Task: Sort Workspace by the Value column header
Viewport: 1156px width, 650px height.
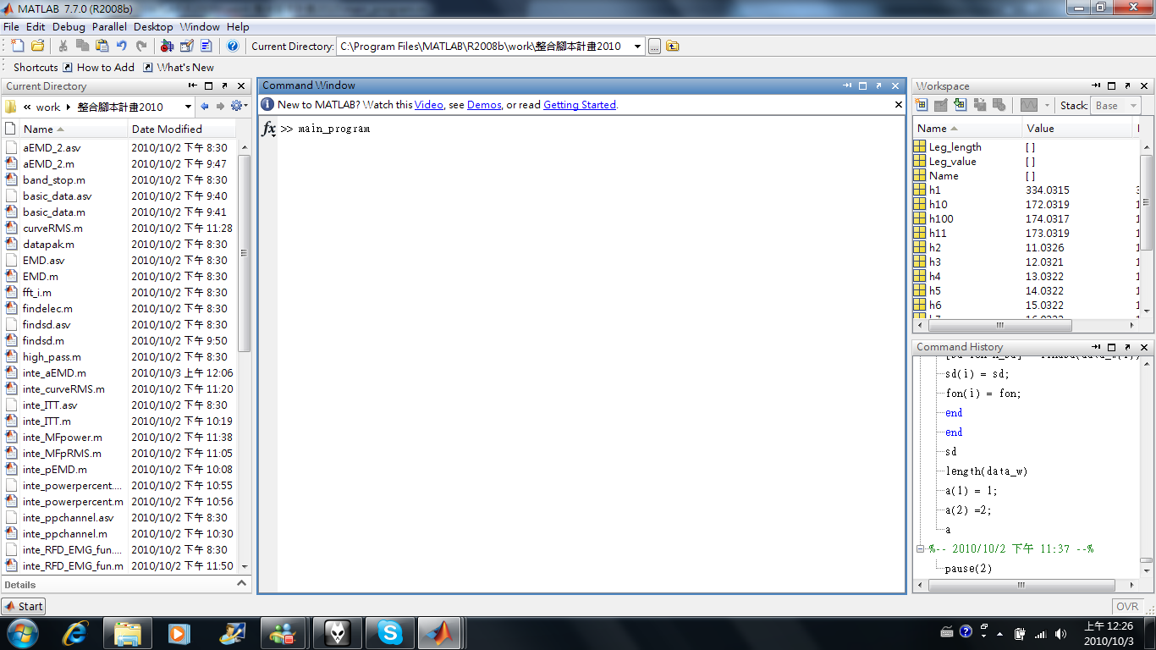Action: [1076, 129]
